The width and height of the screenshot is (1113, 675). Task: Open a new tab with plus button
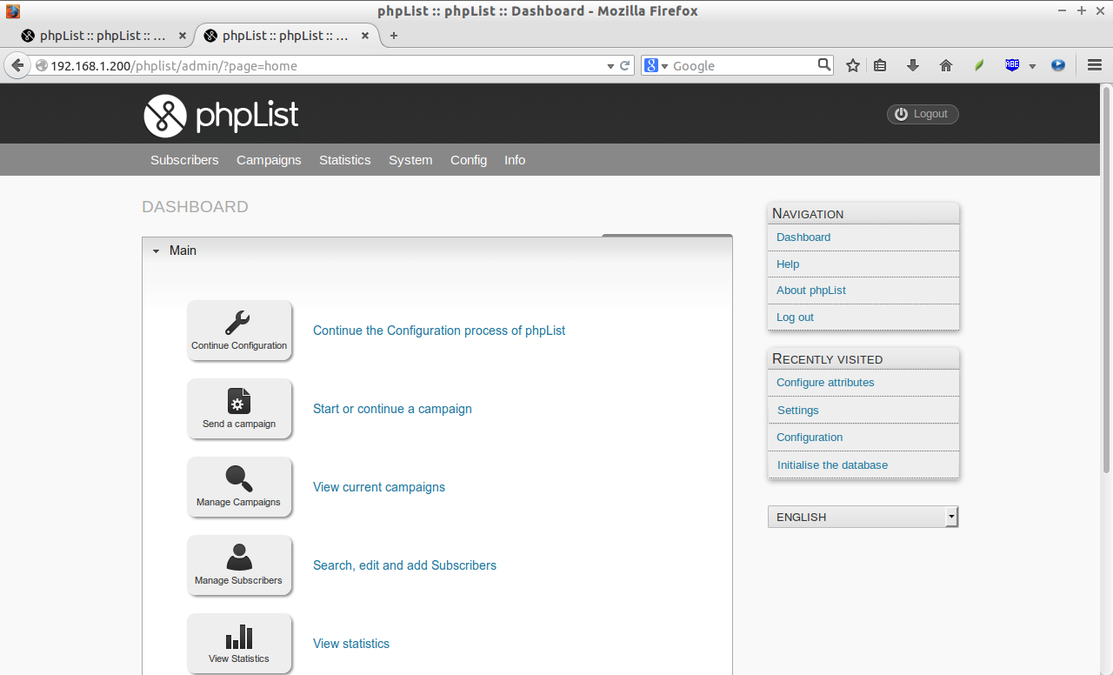pyautogui.click(x=394, y=36)
